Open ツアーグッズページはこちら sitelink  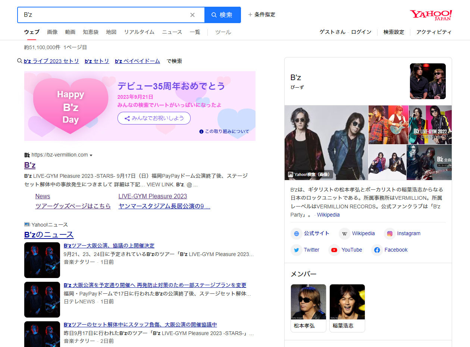tap(73, 206)
